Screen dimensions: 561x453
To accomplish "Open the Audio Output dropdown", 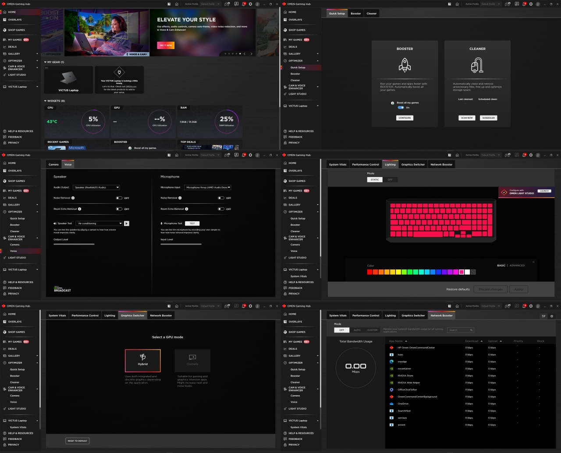I will [96, 188].
